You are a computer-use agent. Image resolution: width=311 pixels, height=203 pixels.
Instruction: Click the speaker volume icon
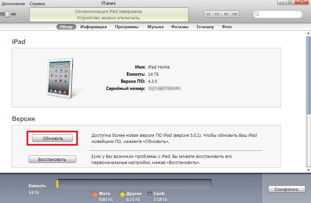tap(14, 14)
